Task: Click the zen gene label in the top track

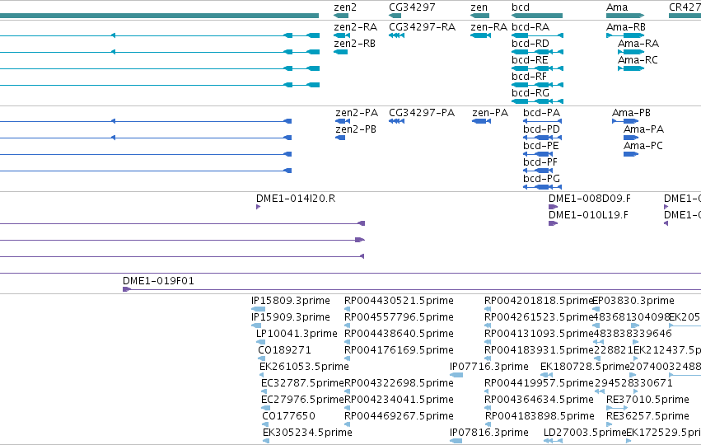Action: pyautogui.click(x=479, y=7)
